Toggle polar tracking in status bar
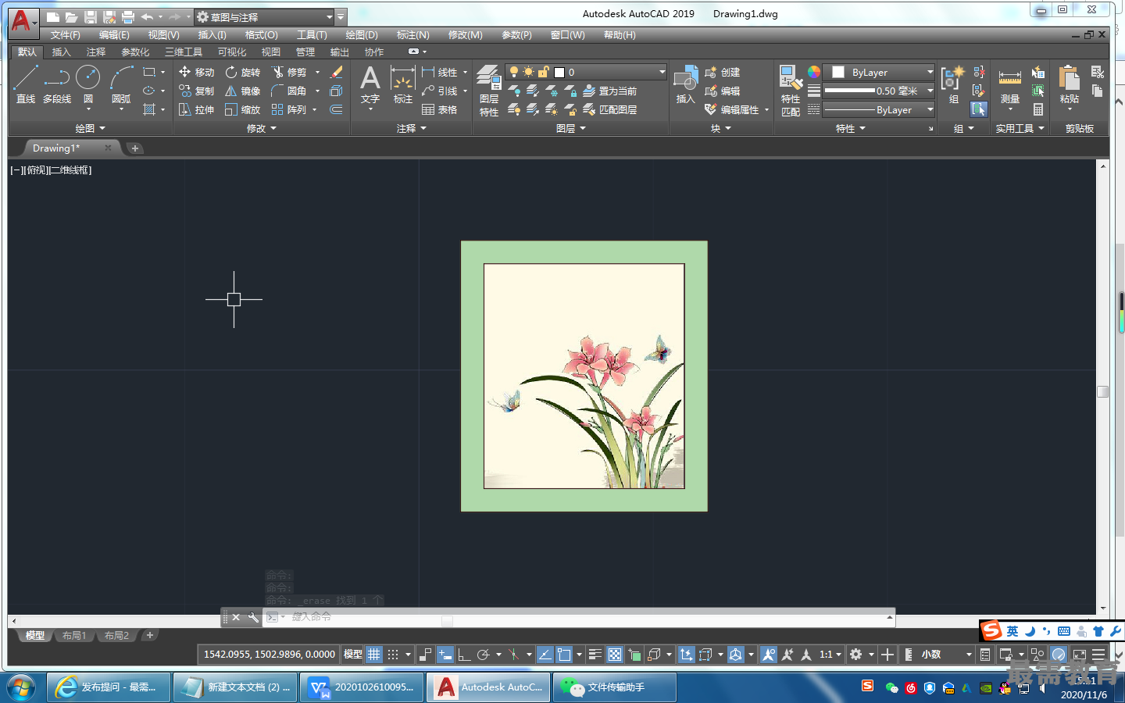The image size is (1125, 703). (484, 655)
